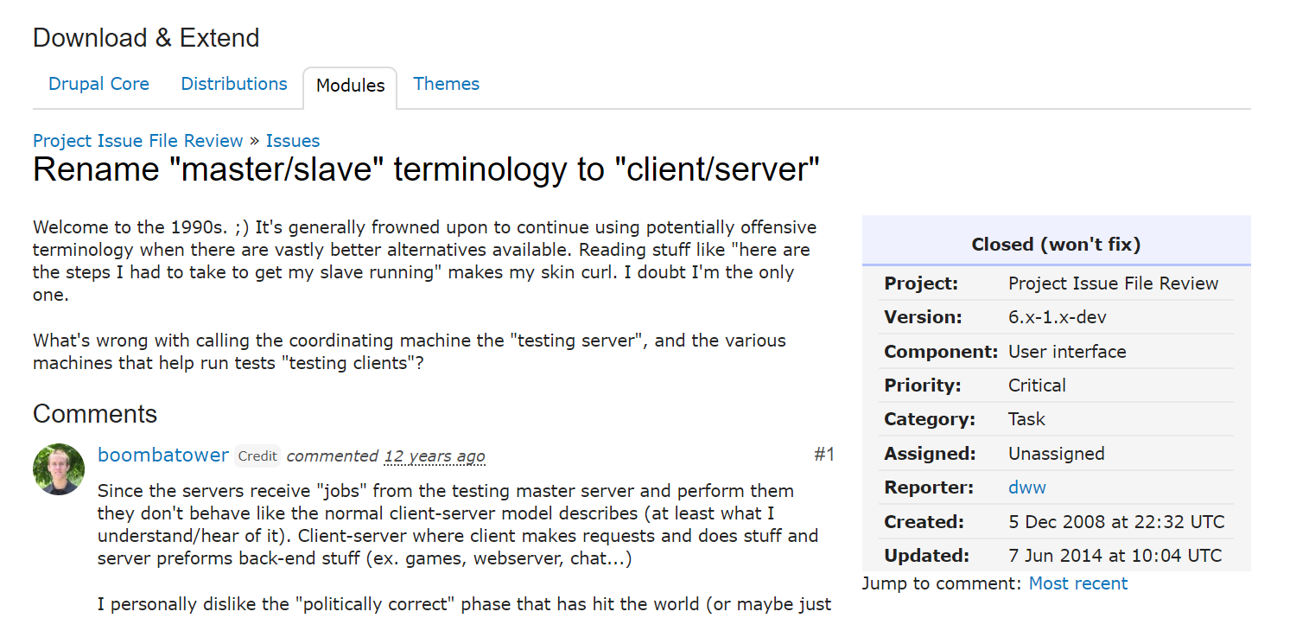Jump to the Most recent comment
The height and width of the screenshot is (618, 1296).
click(1078, 583)
